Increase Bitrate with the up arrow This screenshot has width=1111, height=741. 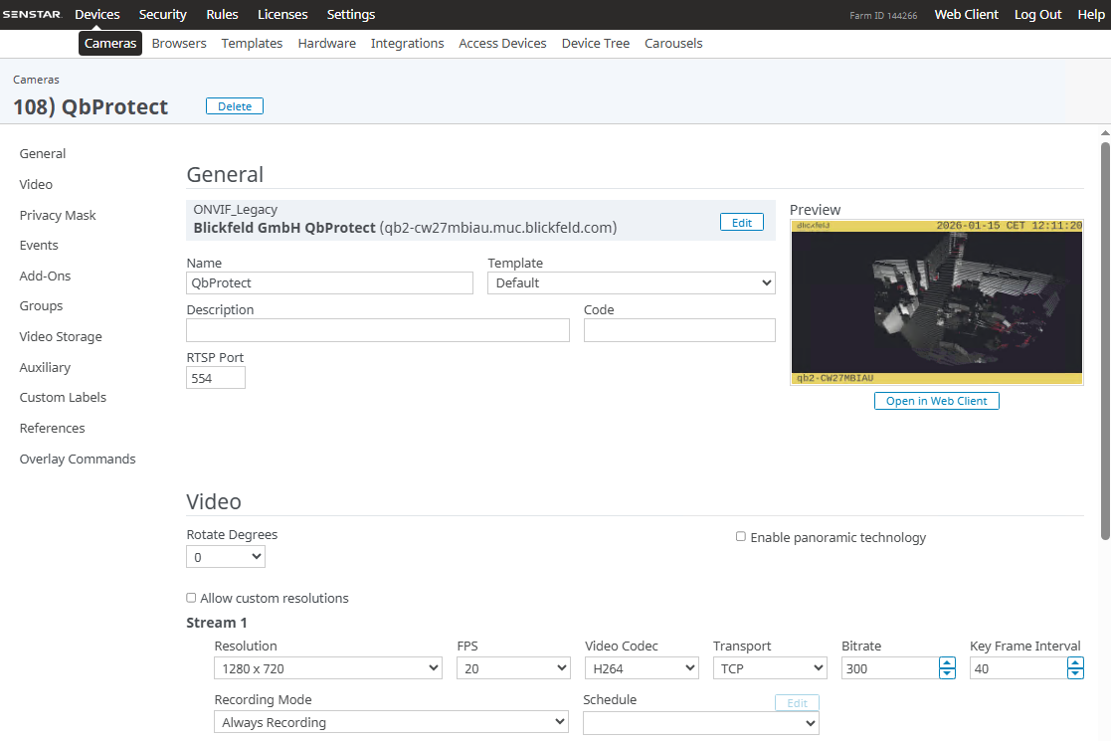[947, 663]
